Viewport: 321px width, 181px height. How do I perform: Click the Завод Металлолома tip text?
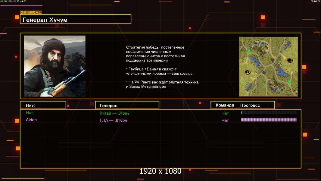148,87
